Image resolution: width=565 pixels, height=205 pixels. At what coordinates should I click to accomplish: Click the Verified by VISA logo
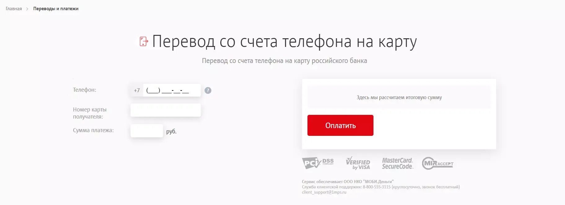click(358, 163)
